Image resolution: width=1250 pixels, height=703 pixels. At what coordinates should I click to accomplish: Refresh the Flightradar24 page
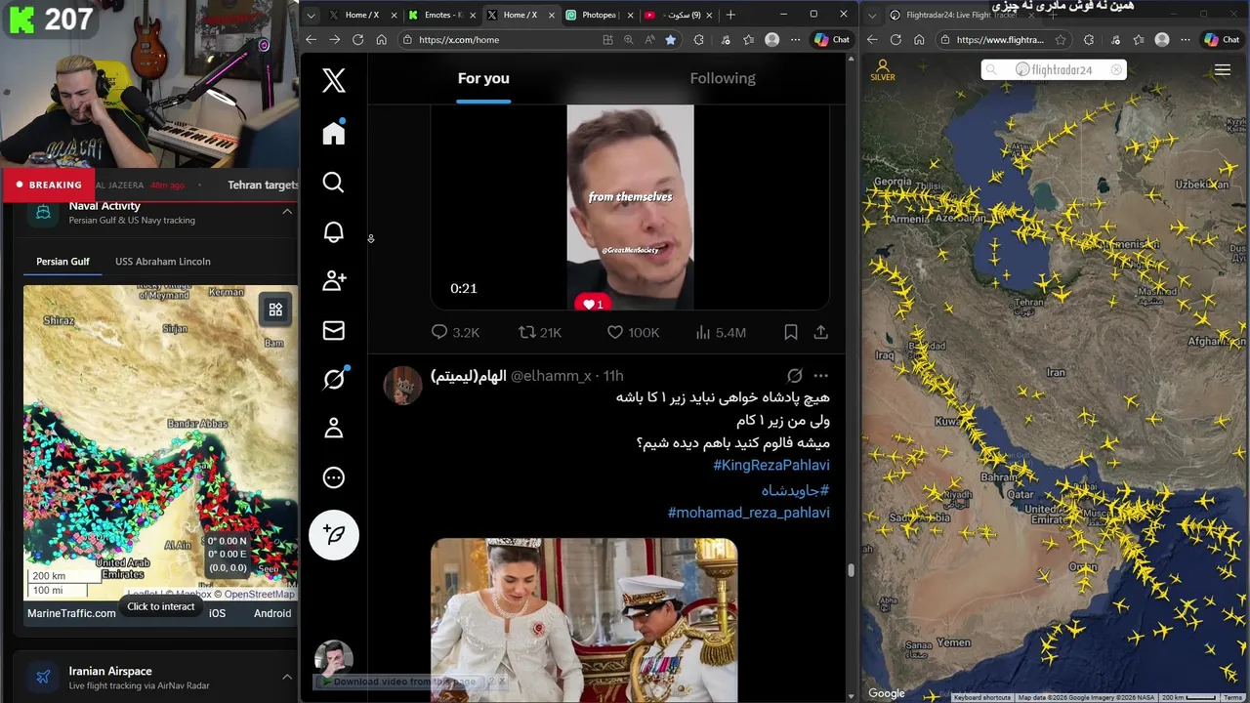(x=896, y=40)
